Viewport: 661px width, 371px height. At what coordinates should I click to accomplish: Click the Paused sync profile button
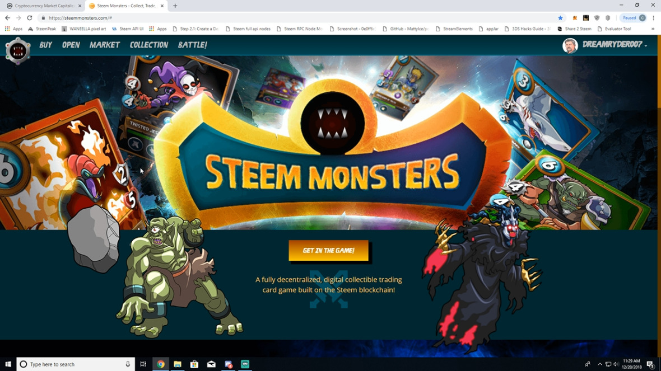[634, 18]
